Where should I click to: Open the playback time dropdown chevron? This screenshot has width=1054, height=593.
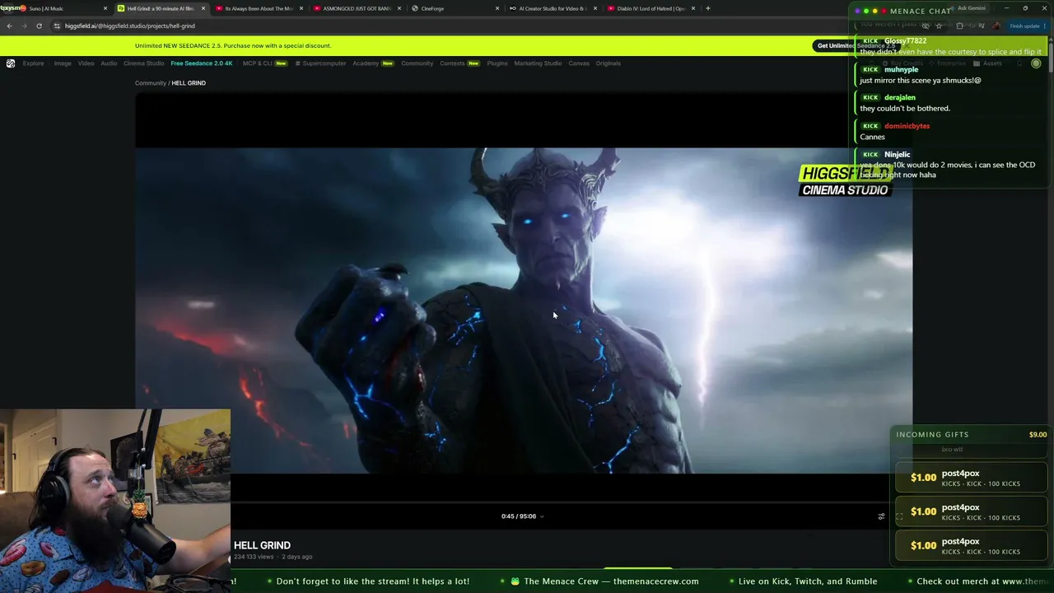tap(541, 516)
